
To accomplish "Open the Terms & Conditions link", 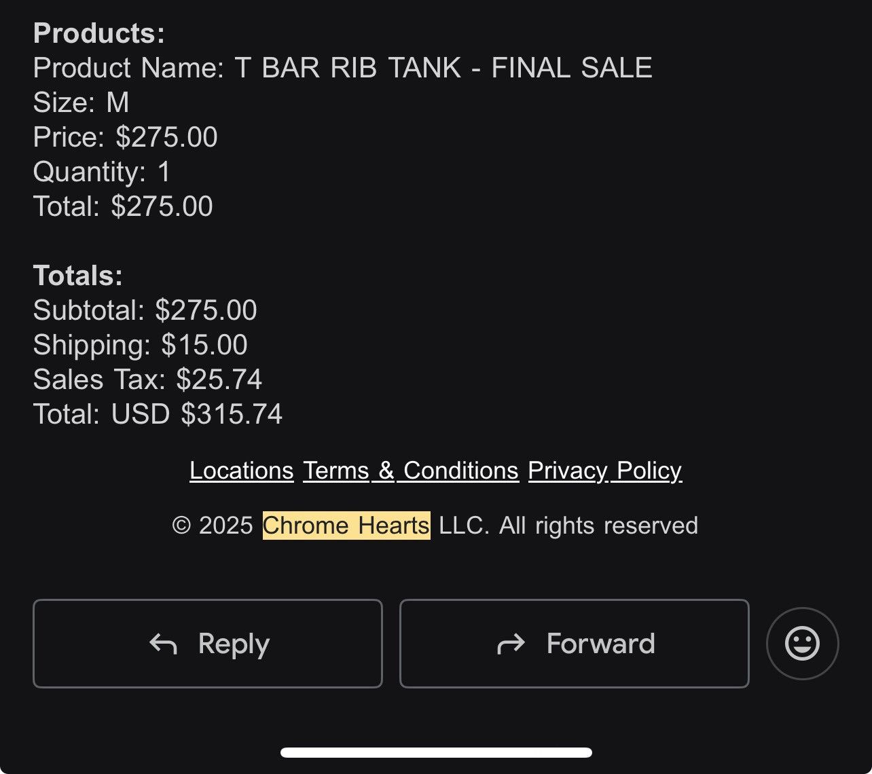I will pyautogui.click(x=411, y=471).
